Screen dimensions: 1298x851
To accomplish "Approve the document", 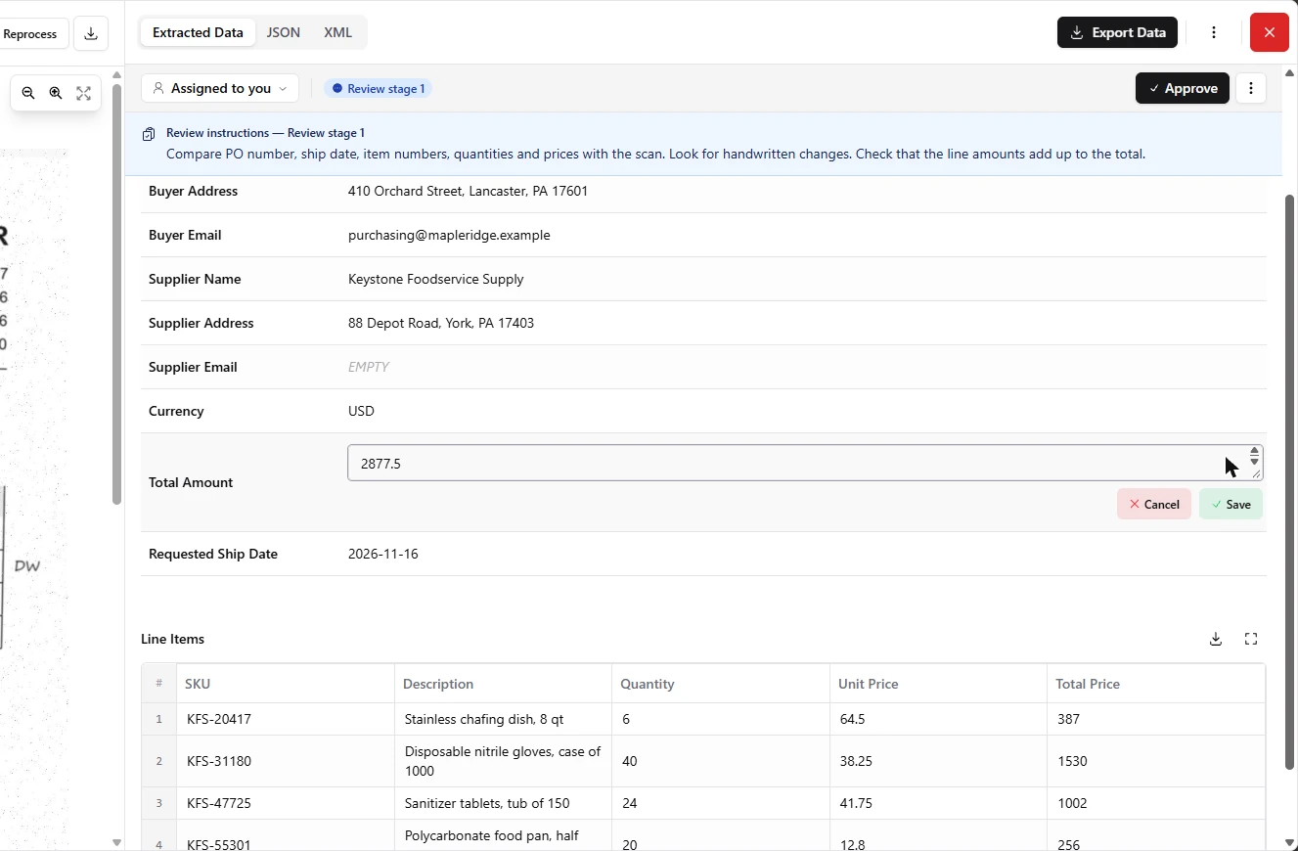I will coord(1183,88).
